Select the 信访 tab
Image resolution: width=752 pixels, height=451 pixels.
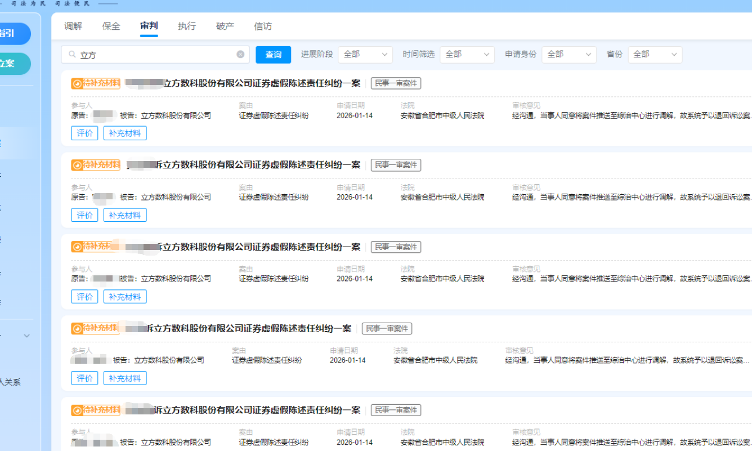coord(263,26)
